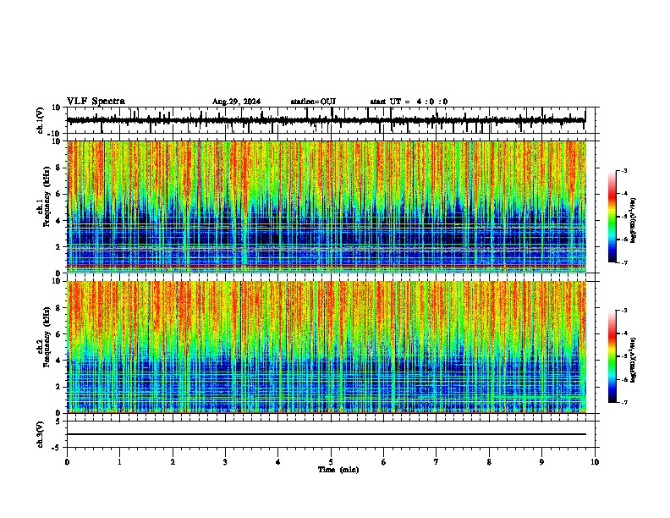The image size is (670, 518).
Task: Click the "8" kHz tick on ch.2 spectrogram axis
Action: point(59,308)
